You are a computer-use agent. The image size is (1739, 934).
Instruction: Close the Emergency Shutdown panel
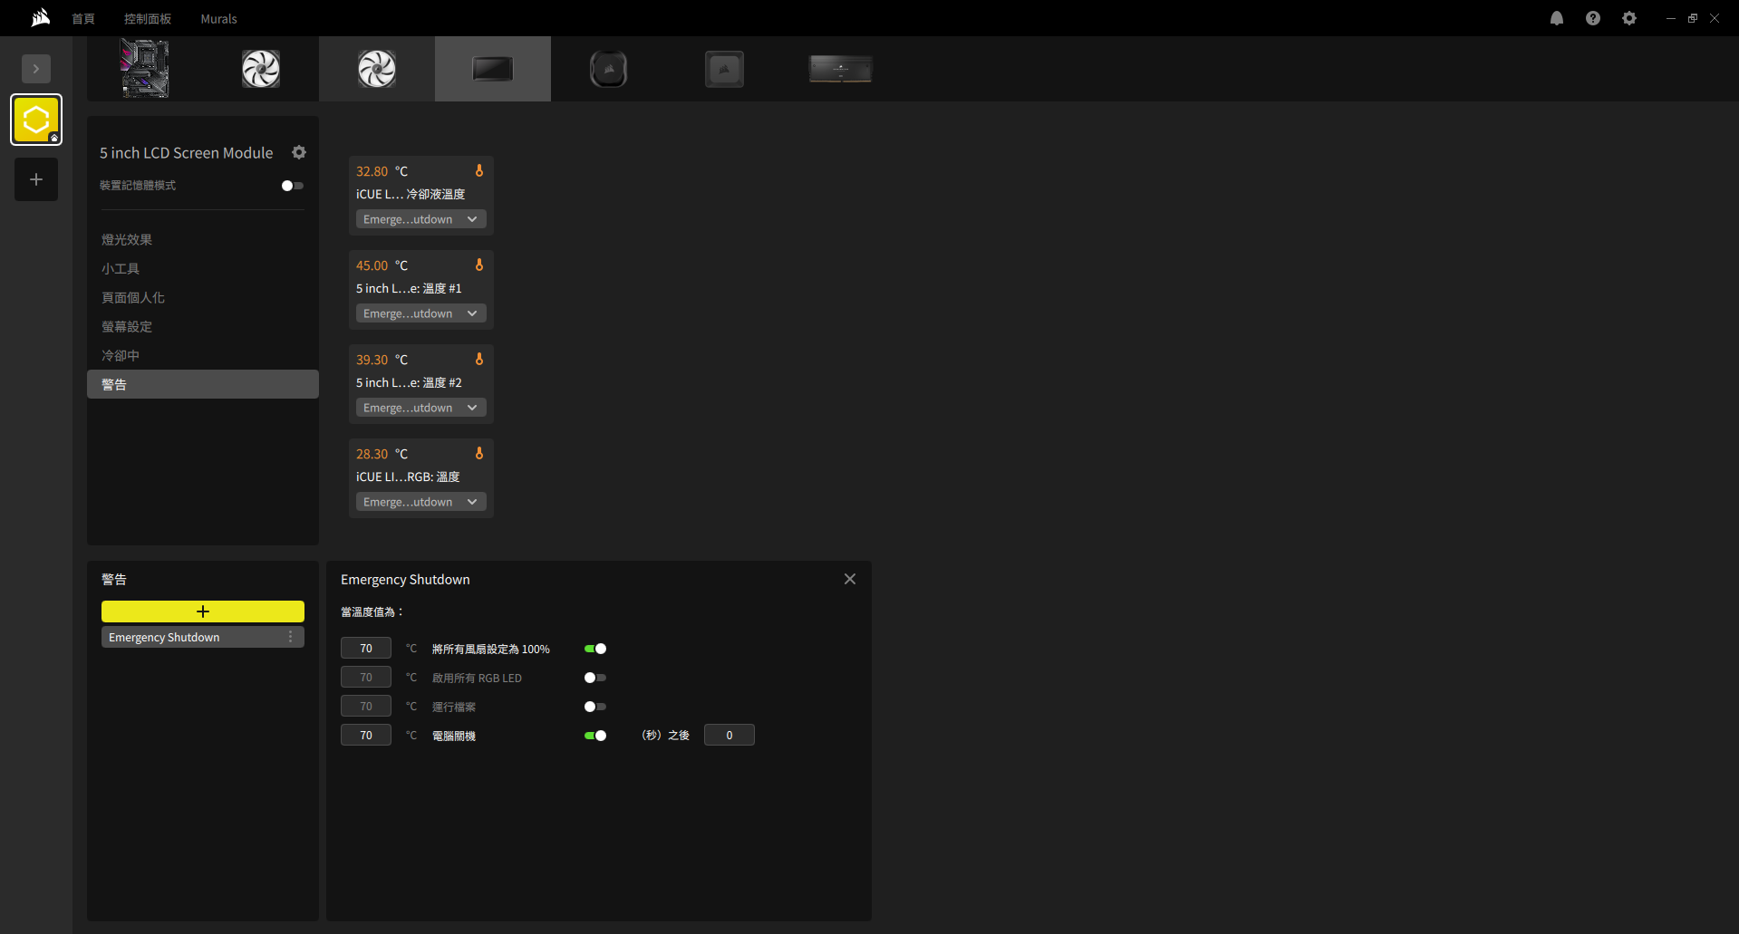pyautogui.click(x=850, y=579)
